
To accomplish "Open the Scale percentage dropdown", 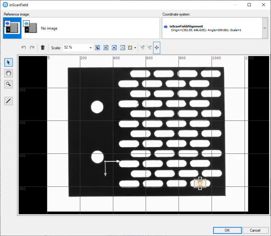I will 90,47.
